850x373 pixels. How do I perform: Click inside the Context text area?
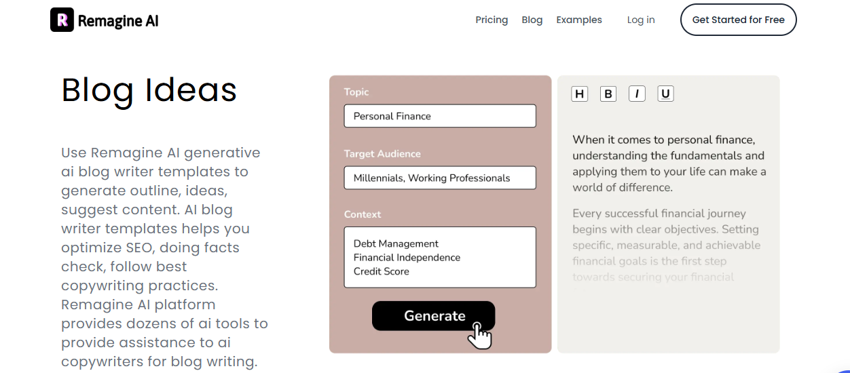tap(440, 257)
